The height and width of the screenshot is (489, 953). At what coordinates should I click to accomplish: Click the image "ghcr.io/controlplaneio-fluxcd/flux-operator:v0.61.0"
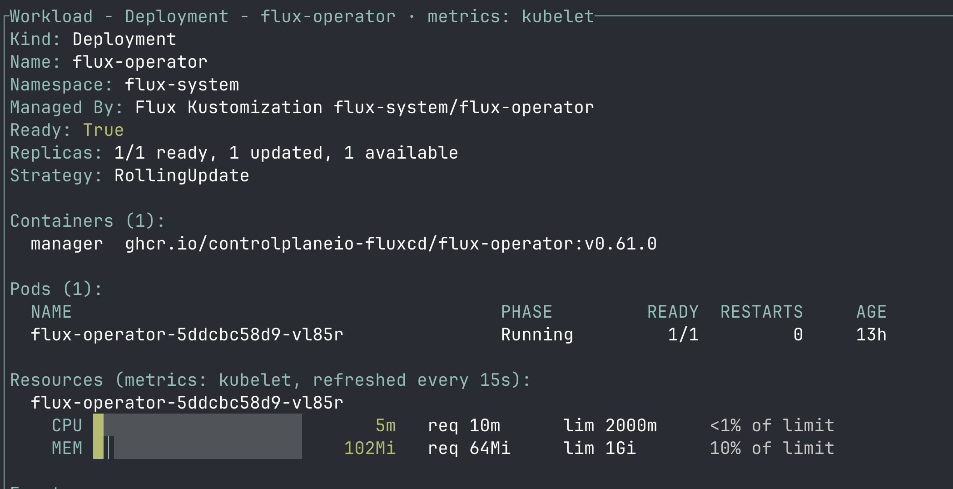391,244
